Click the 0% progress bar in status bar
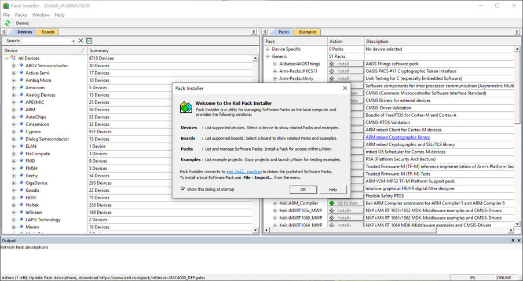The image size is (523, 281). [x=472, y=278]
